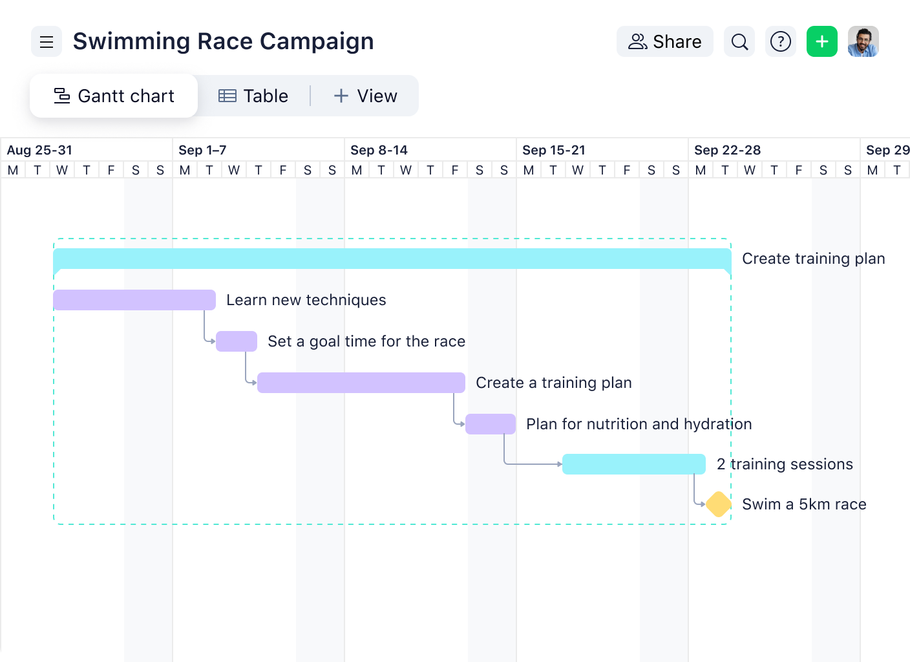
Task: Select the Set a goal time task bar
Action: [236, 341]
